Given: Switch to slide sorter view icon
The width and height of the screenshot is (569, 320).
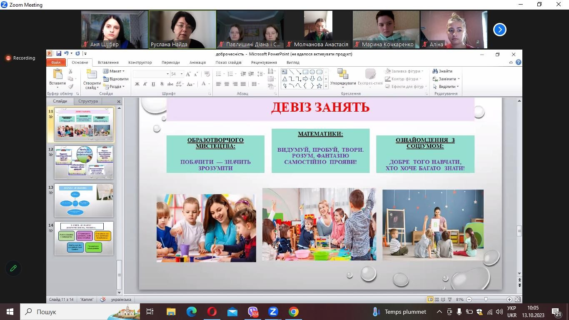Looking at the screenshot, I should pyautogui.click(x=437, y=300).
